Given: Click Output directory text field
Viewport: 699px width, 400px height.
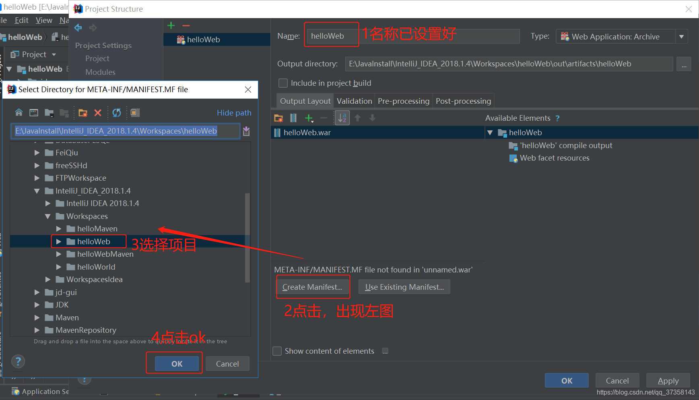Looking at the screenshot, I should pyautogui.click(x=509, y=64).
